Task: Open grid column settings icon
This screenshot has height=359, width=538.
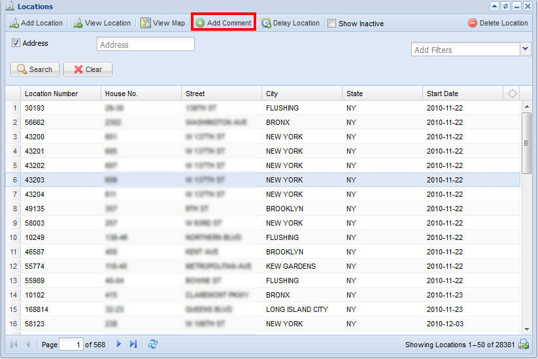Action: [x=512, y=94]
